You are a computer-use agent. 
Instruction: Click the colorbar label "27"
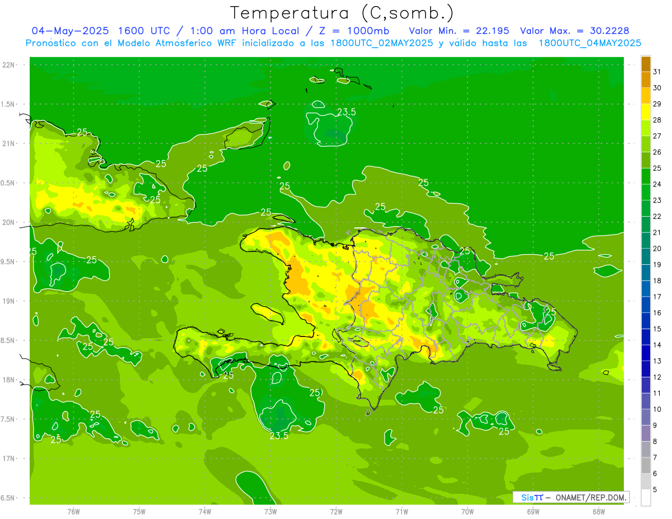click(657, 135)
